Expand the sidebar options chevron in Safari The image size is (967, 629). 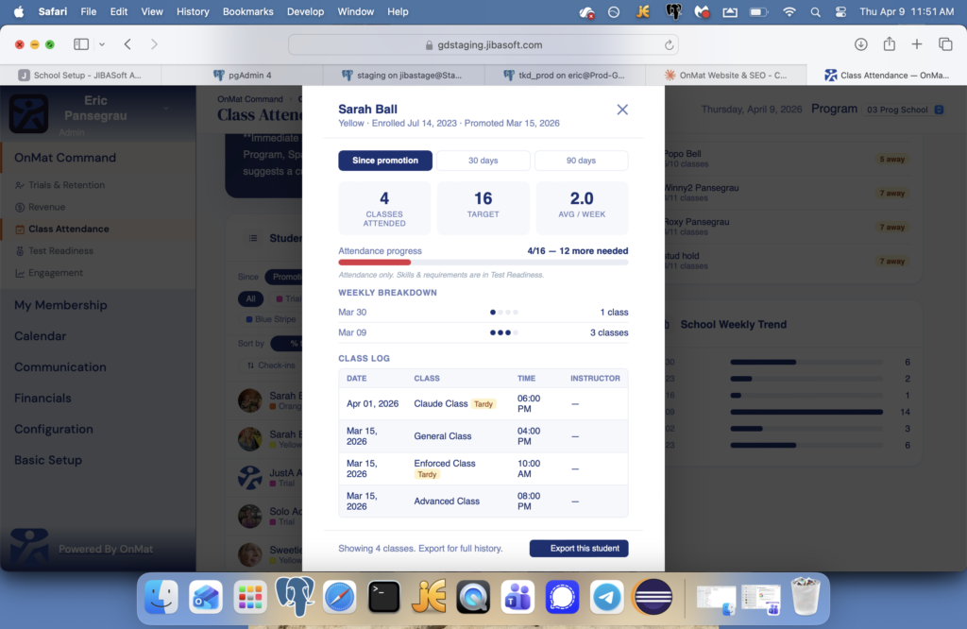tap(102, 44)
